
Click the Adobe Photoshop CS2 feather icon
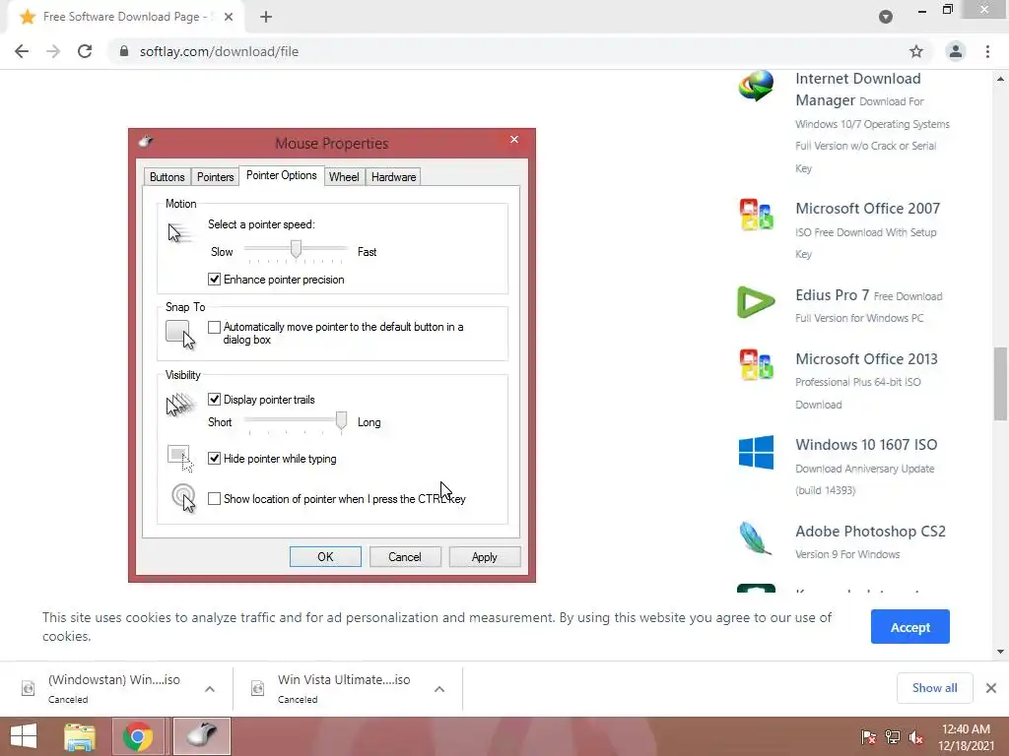click(756, 538)
